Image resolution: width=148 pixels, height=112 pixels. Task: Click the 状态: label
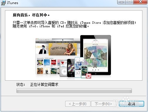tap(21, 84)
